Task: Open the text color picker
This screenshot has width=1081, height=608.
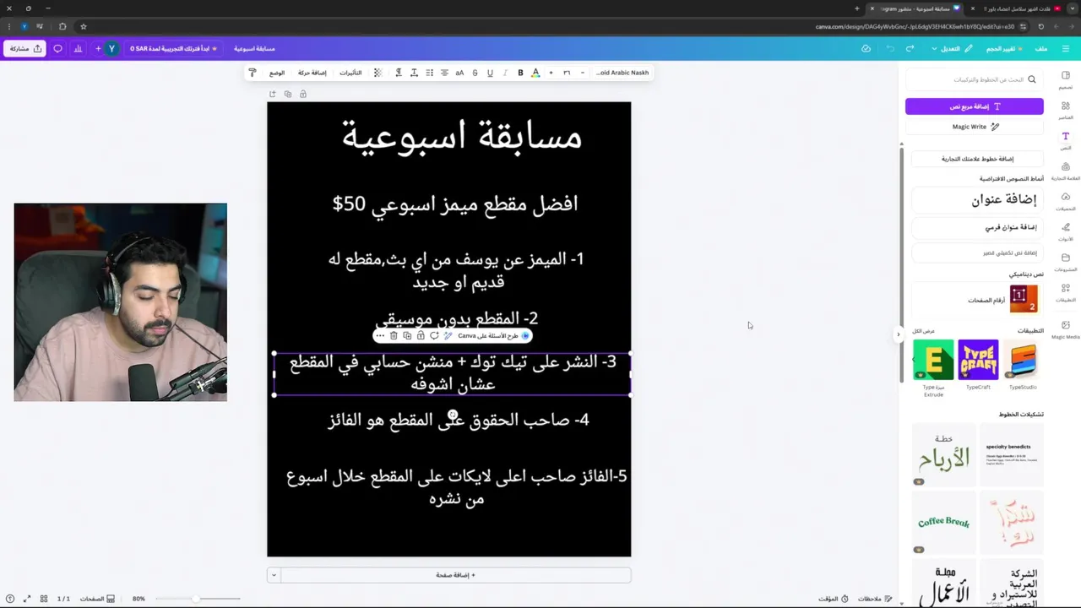Action: (x=535, y=73)
